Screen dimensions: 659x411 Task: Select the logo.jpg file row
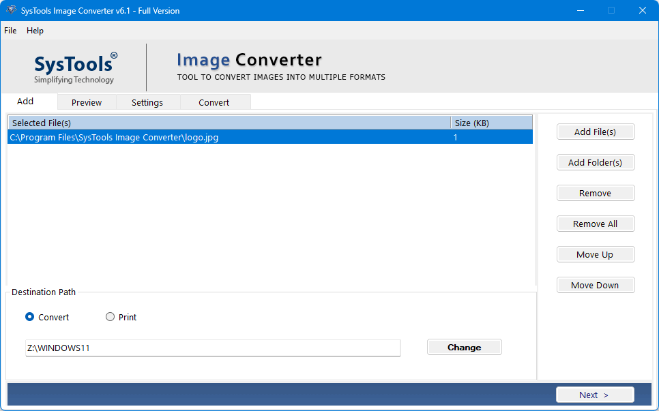[x=270, y=137]
